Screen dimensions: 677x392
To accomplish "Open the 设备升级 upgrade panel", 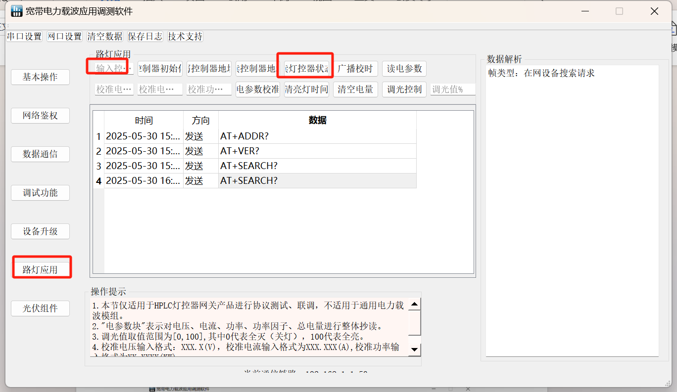I will 40,231.
